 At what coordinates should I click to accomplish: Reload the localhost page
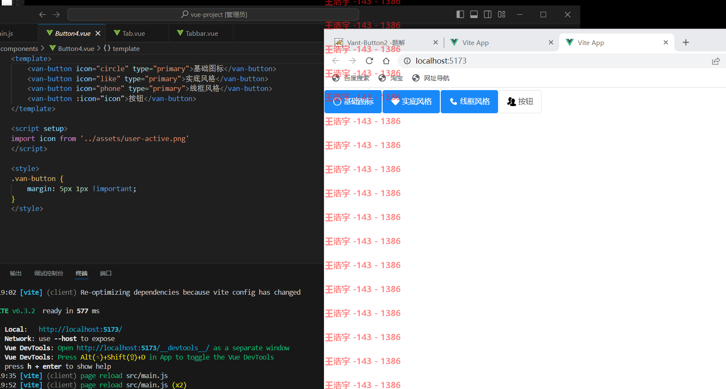[370, 61]
